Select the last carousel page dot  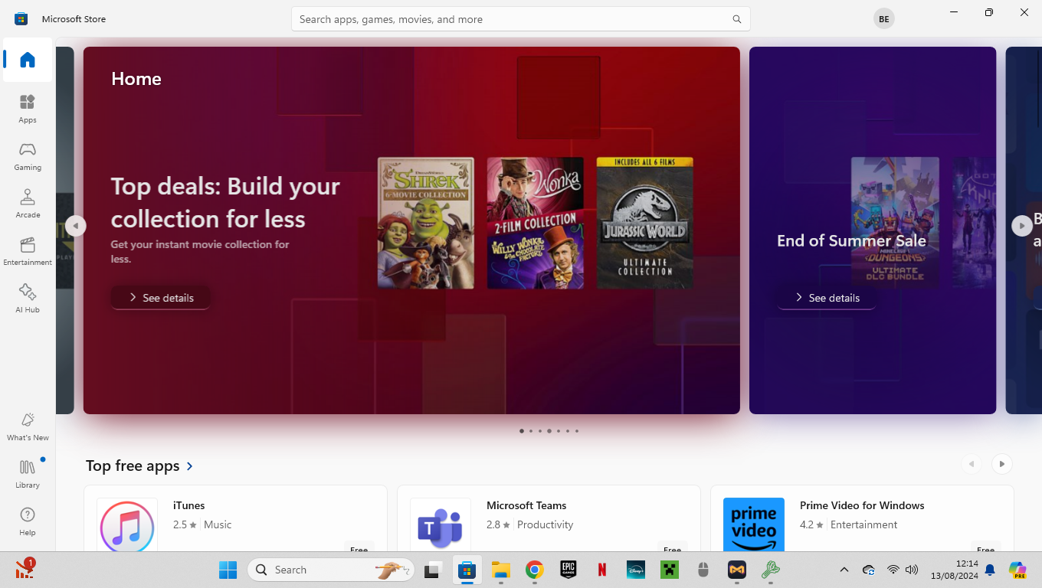coord(577,431)
